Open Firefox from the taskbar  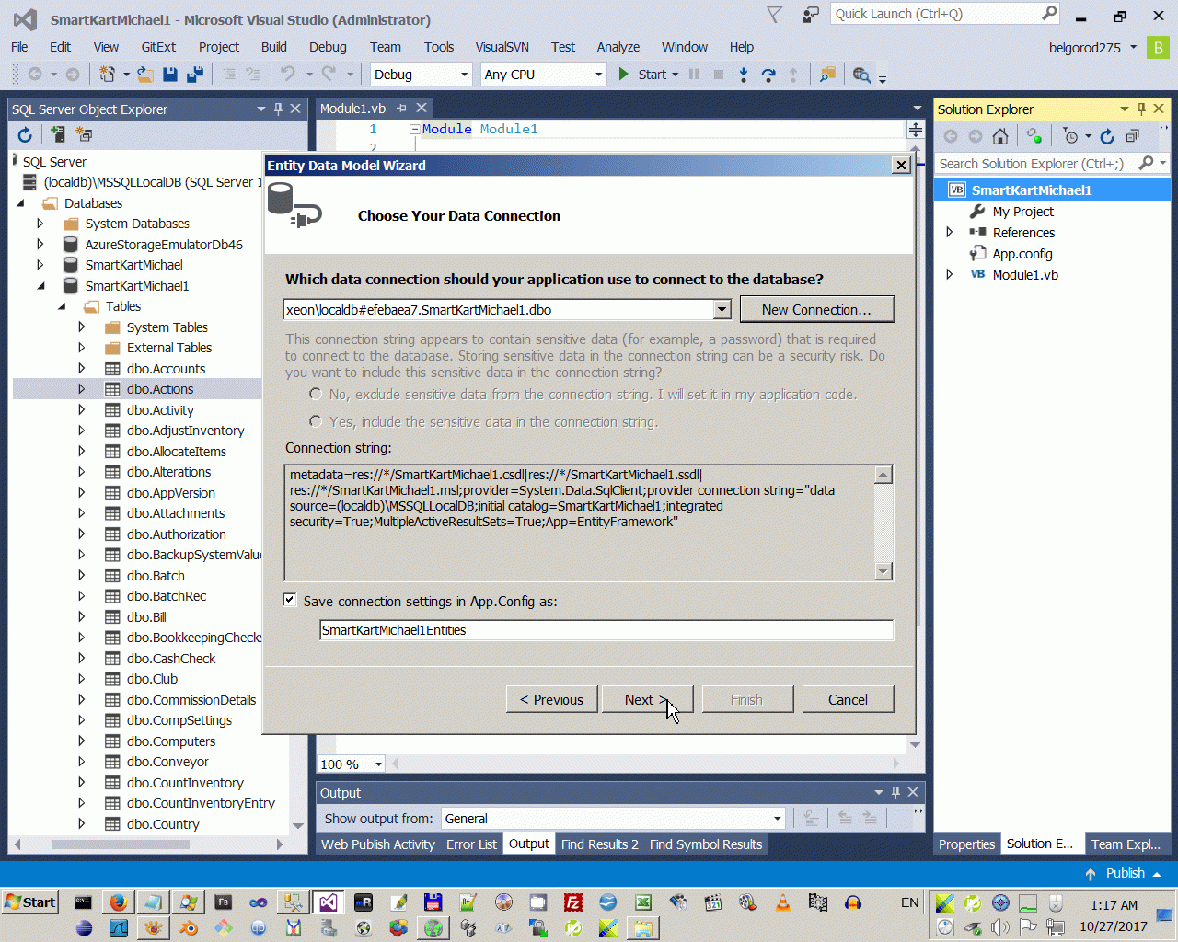click(117, 902)
